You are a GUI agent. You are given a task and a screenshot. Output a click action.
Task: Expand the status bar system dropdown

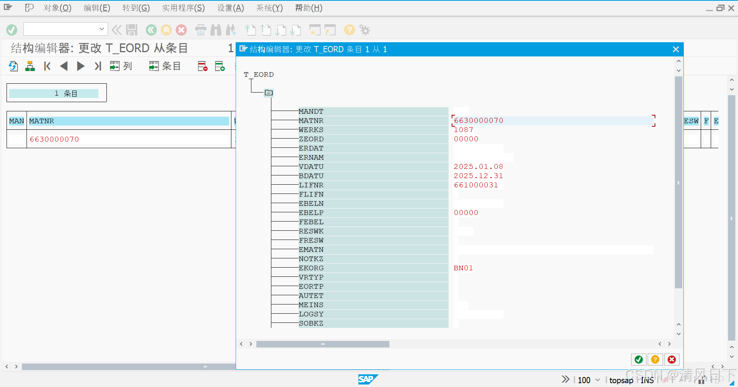(x=598, y=380)
